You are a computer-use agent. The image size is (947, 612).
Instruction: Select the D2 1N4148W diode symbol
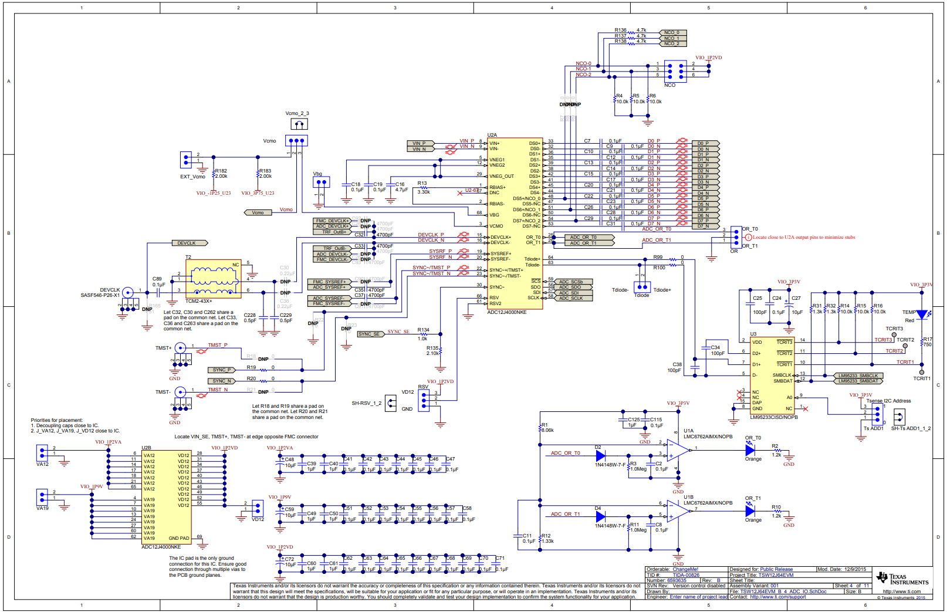coord(600,455)
